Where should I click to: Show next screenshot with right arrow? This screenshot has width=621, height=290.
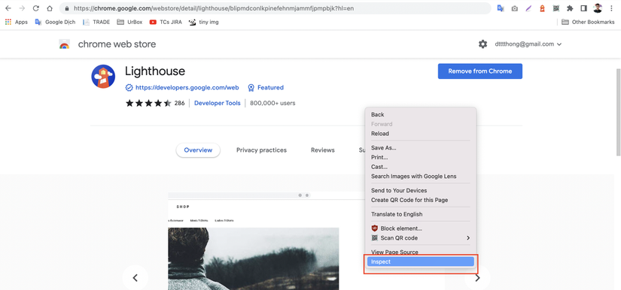click(x=477, y=278)
